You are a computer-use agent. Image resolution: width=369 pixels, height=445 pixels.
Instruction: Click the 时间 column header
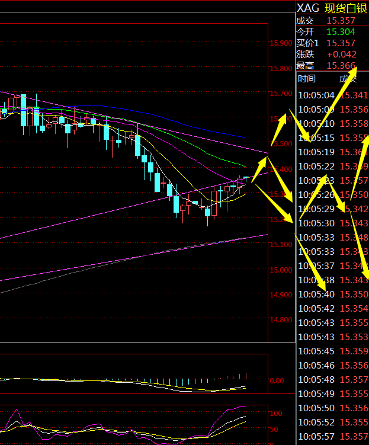tap(307, 79)
